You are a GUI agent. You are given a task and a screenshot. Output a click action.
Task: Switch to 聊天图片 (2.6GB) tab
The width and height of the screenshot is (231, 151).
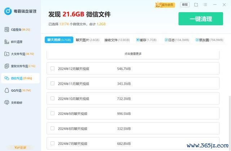pyautogui.click(x=87, y=40)
